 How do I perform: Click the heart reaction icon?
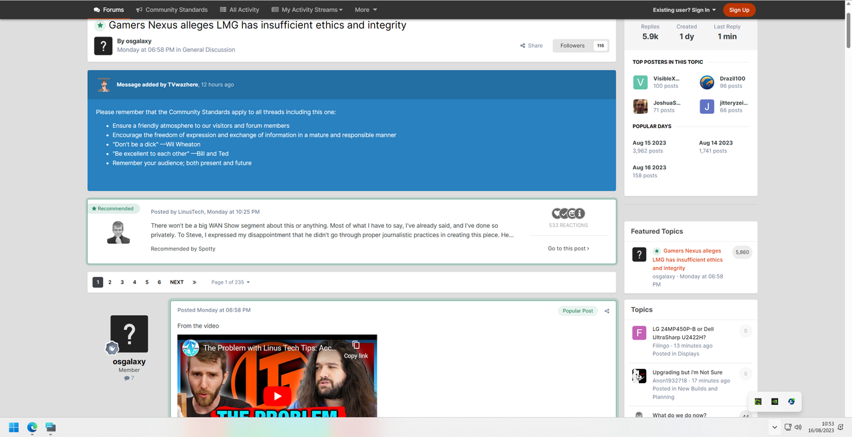(x=557, y=213)
